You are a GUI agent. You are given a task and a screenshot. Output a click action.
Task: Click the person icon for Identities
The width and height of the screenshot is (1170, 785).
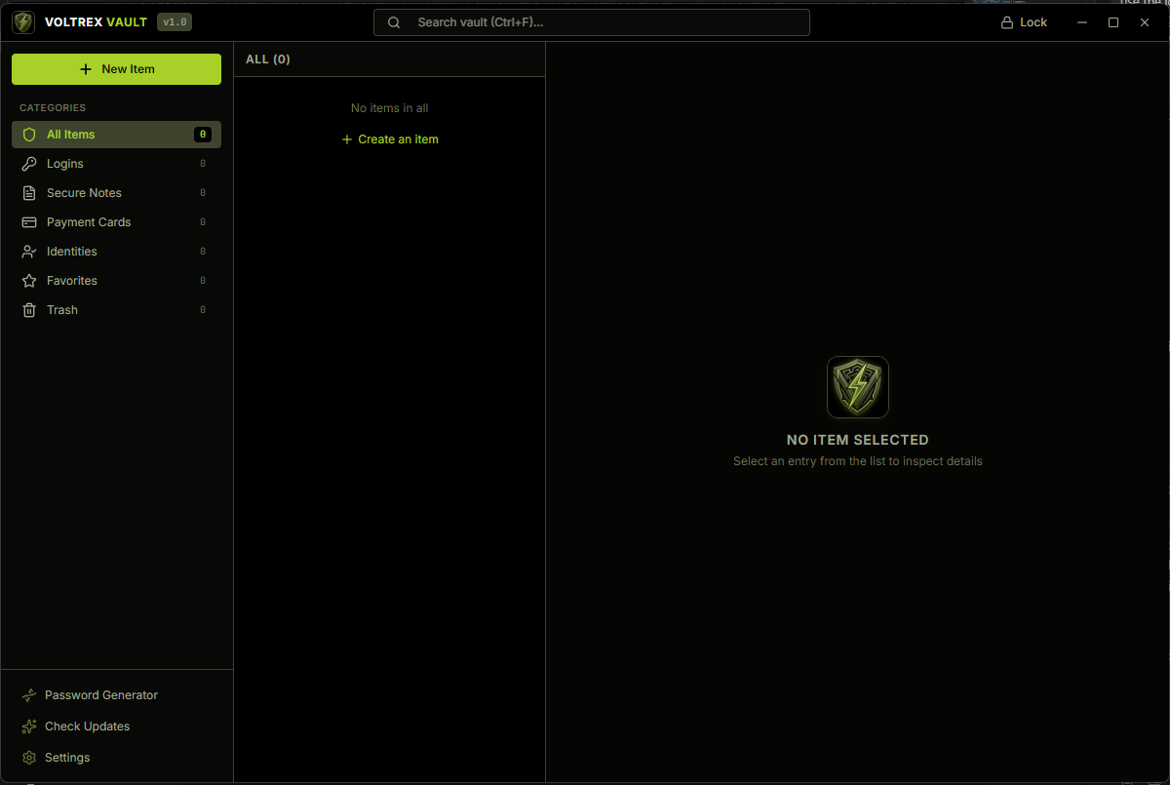29,252
